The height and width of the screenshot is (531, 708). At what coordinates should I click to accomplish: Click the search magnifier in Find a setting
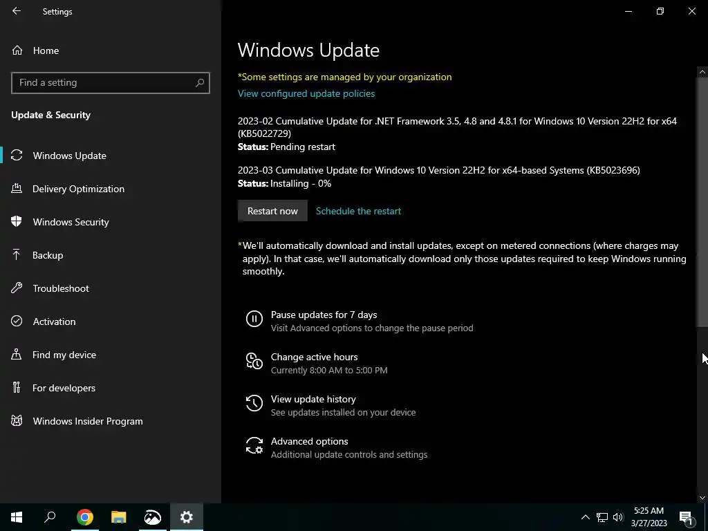[x=200, y=83]
